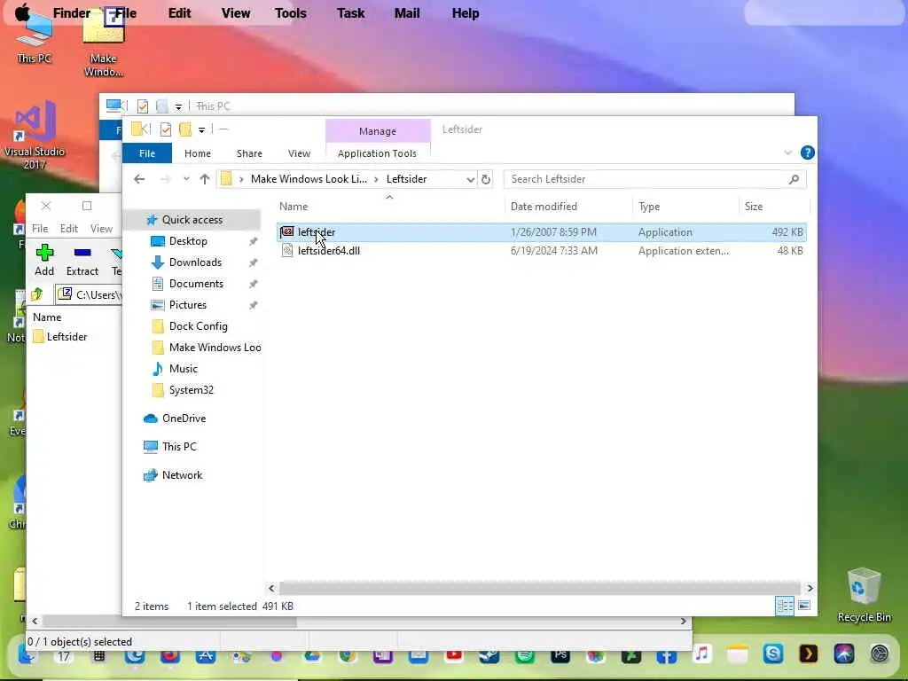Open the Plex icon in the dock
The height and width of the screenshot is (681, 908).
(809, 654)
